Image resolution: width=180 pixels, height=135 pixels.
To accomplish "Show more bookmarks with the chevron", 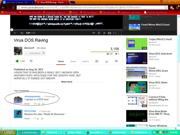I will click(177, 12).
